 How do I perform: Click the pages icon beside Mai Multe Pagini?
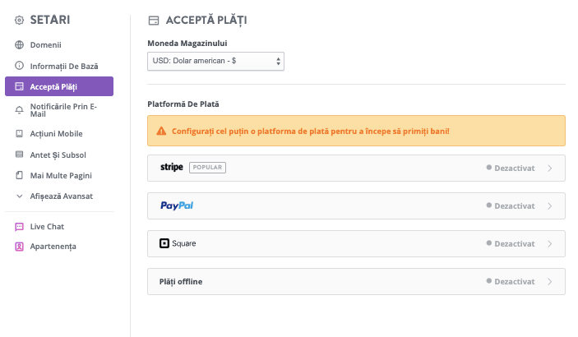pyautogui.click(x=20, y=175)
